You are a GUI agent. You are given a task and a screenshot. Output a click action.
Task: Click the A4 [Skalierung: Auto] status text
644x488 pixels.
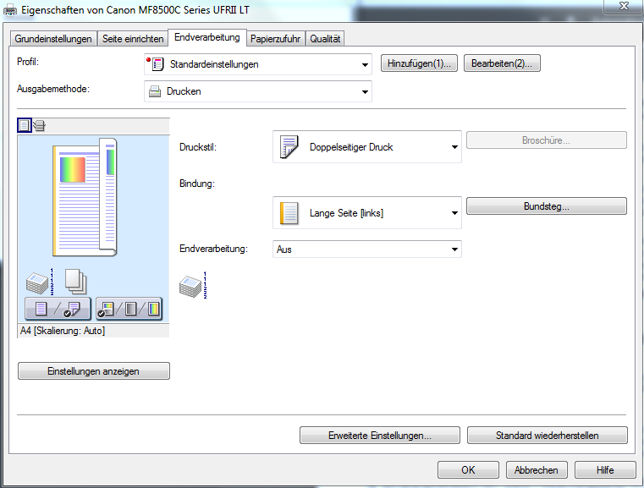tap(63, 331)
